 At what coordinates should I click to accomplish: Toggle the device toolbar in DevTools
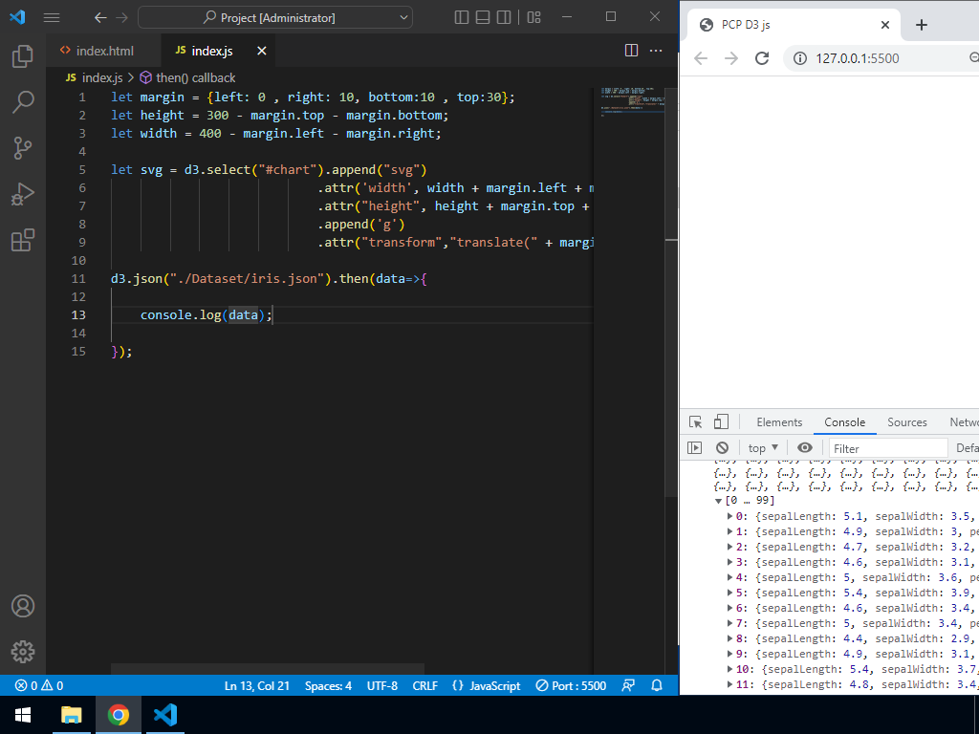coord(721,422)
